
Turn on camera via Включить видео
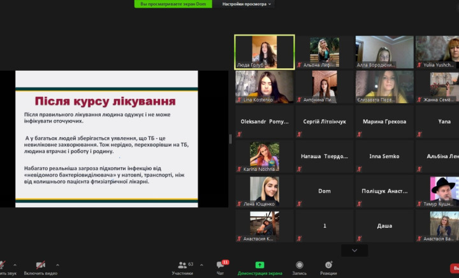pos(40,268)
